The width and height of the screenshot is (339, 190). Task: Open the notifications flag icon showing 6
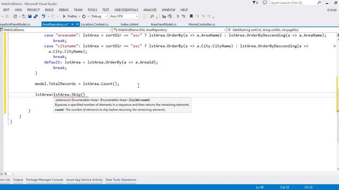pyautogui.click(x=255, y=3)
